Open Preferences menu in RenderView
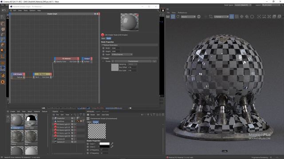The height and width of the screenshot is (159, 284). coord(182,13)
